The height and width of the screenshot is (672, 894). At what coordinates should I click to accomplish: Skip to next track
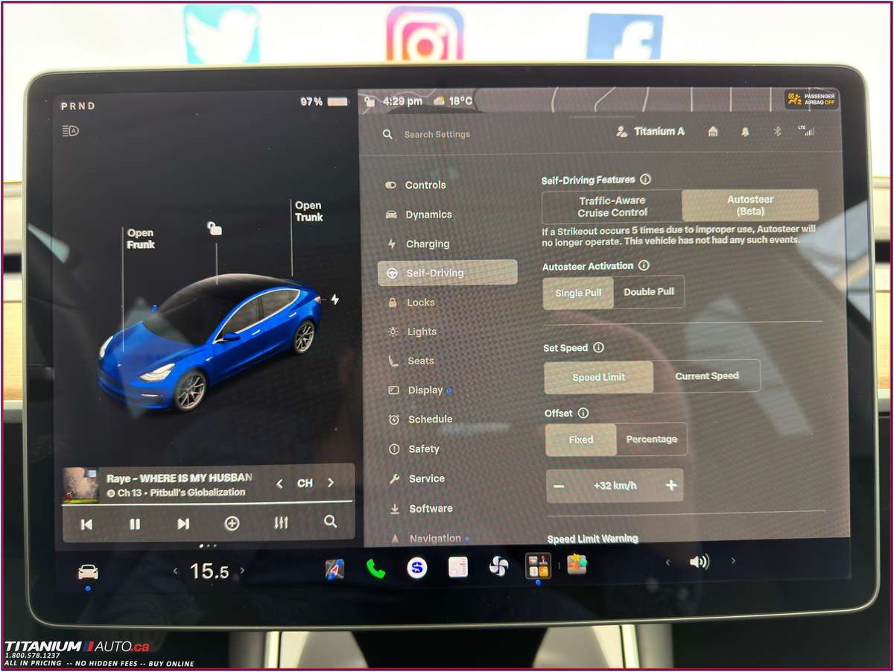(183, 524)
